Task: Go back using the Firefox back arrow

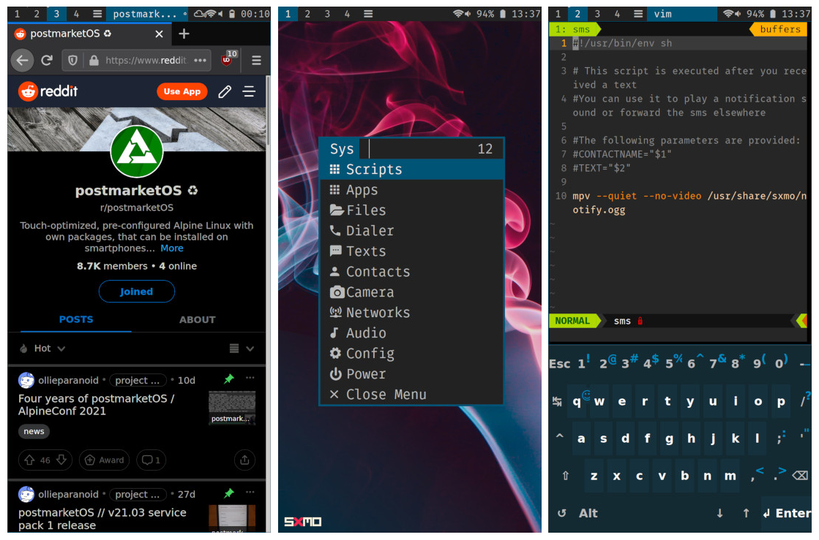Action: (22, 61)
